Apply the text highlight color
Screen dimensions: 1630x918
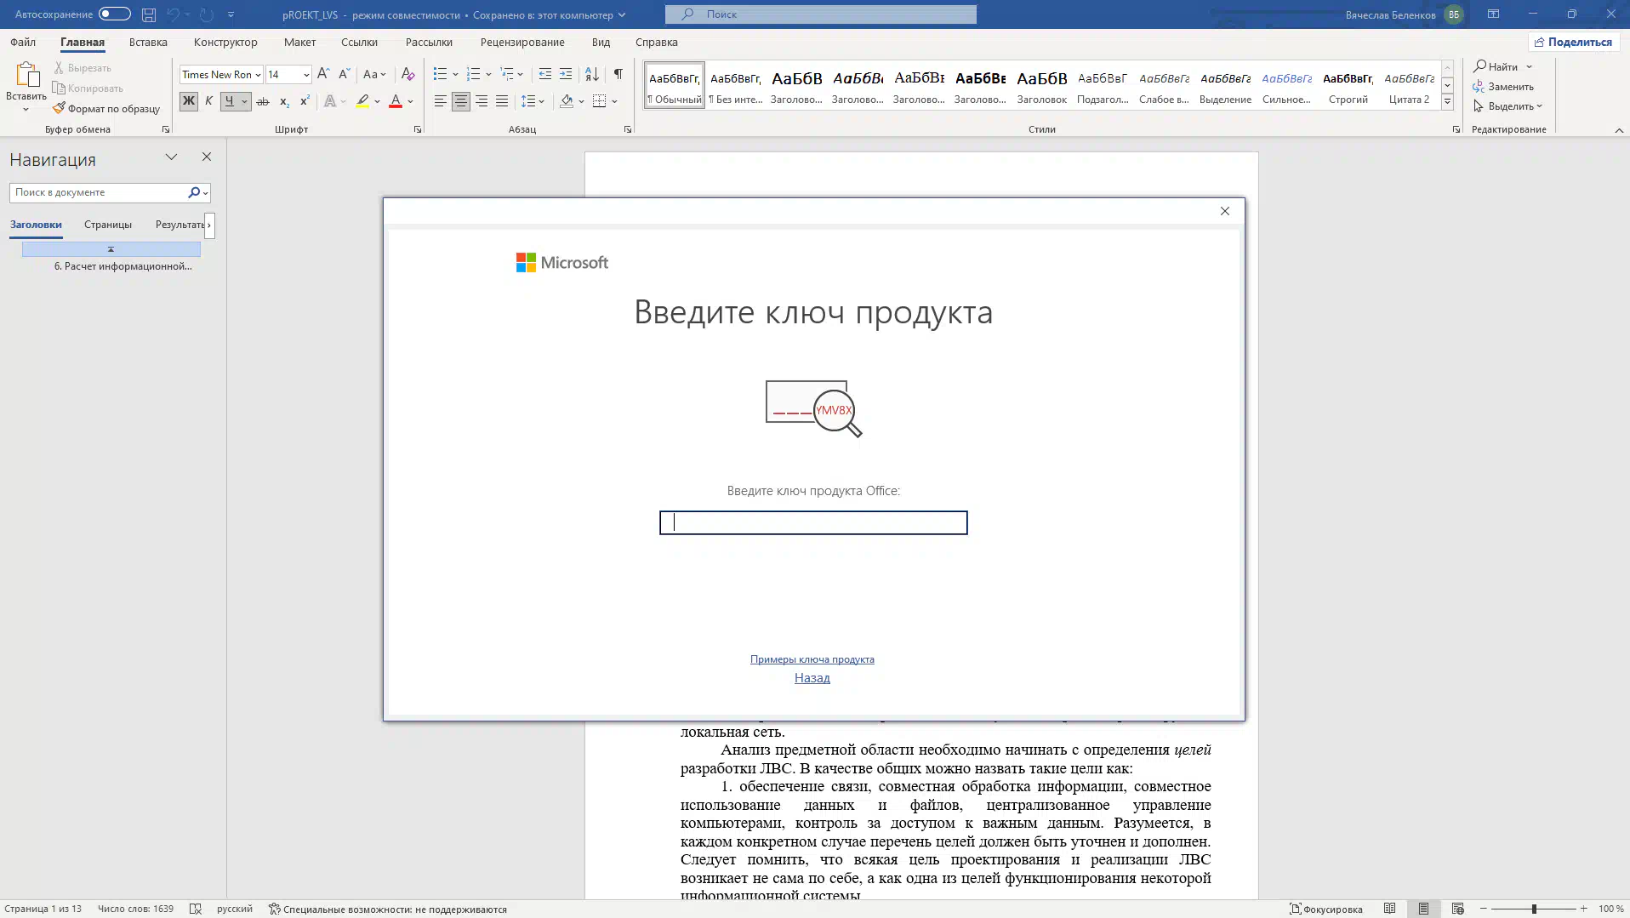coord(362,101)
